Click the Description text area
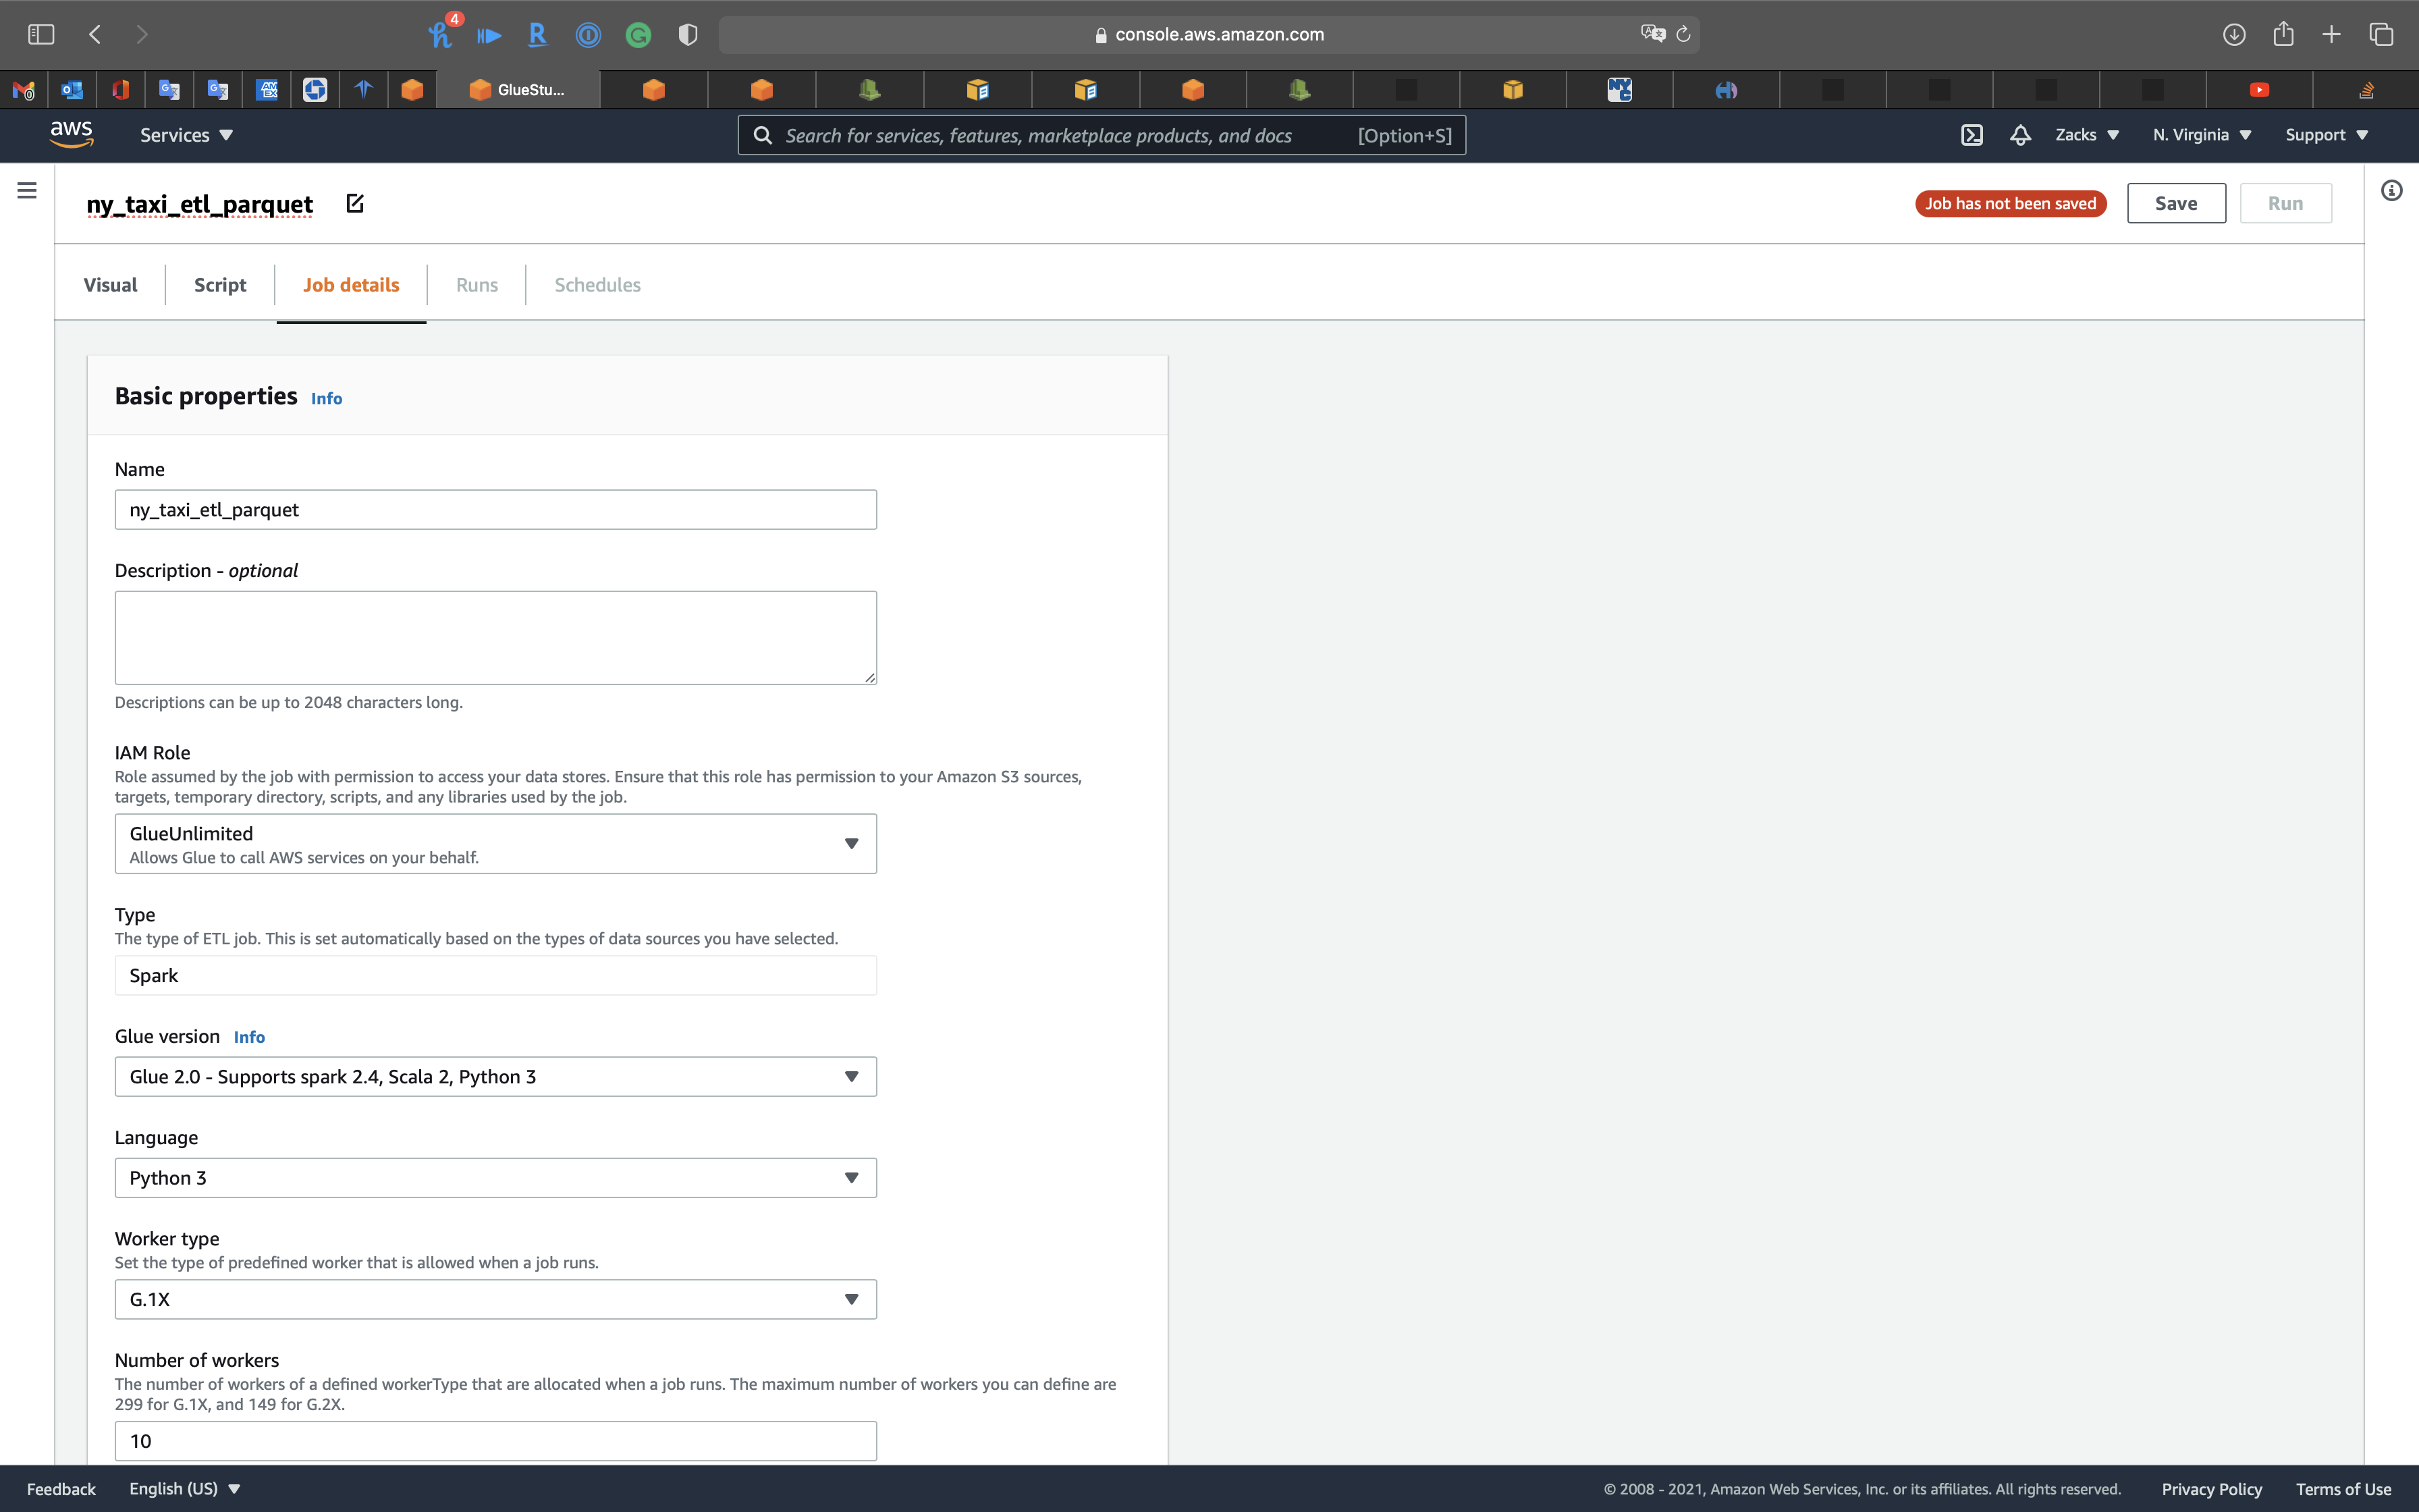Image resolution: width=2419 pixels, height=1512 pixels. [x=496, y=637]
